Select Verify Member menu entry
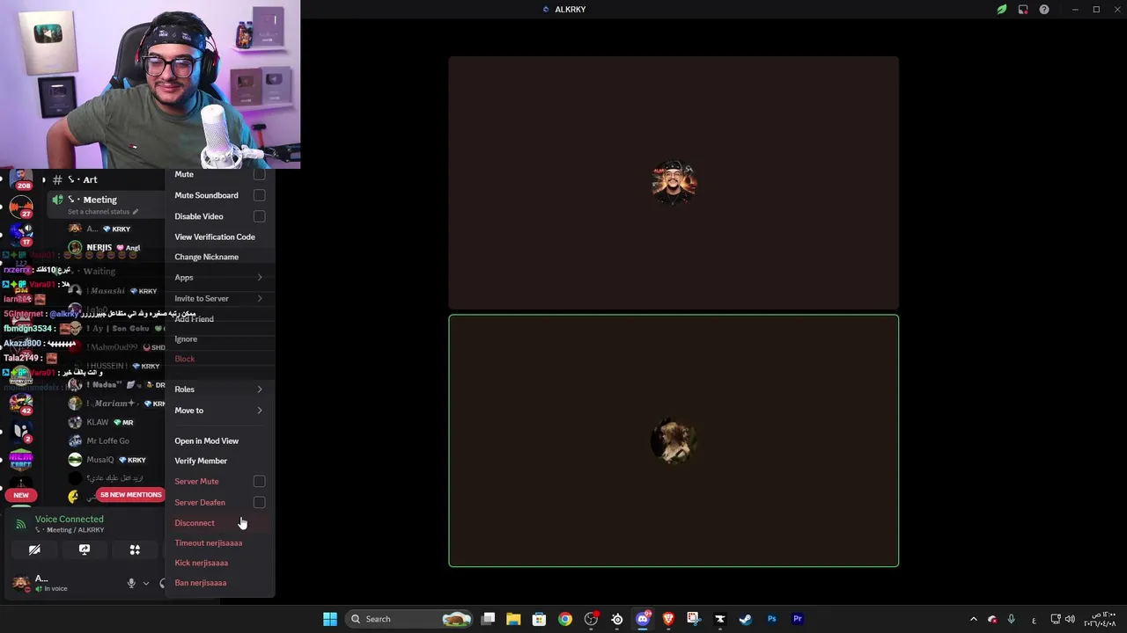1127x633 pixels. 219,461
